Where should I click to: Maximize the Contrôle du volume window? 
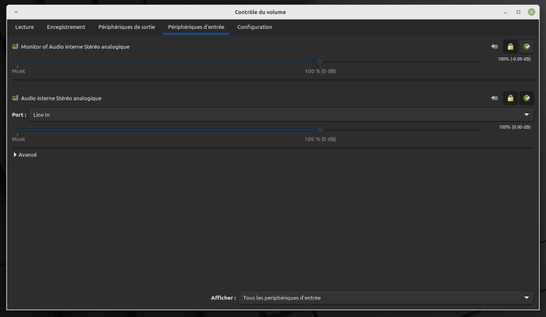pyautogui.click(x=518, y=12)
